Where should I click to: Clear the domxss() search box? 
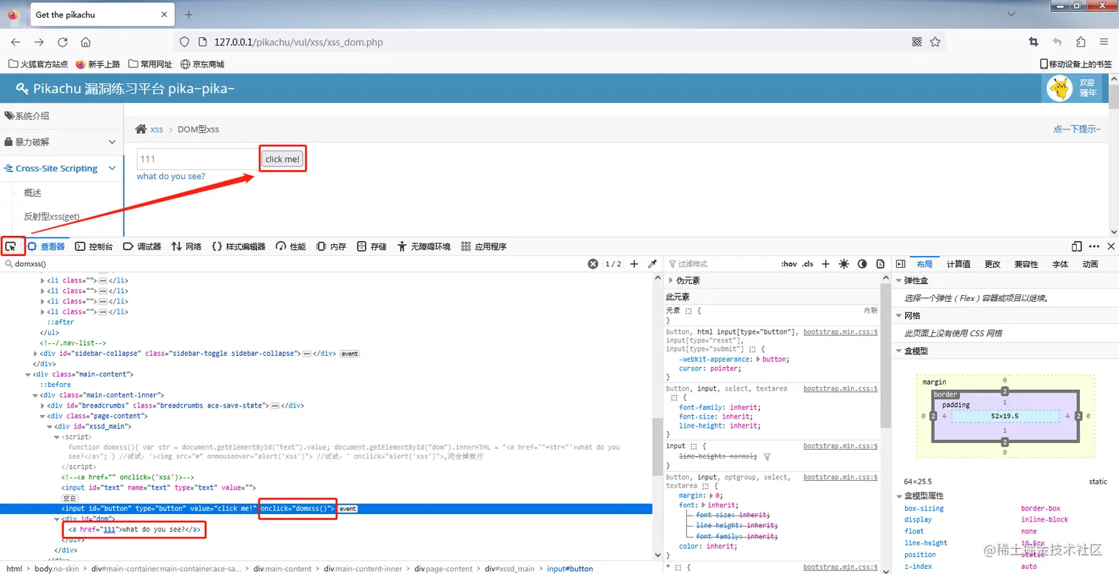pyautogui.click(x=593, y=264)
